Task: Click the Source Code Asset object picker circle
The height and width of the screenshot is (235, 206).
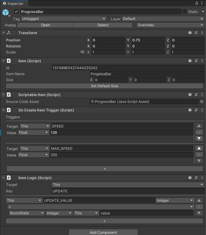Action: click(202, 101)
